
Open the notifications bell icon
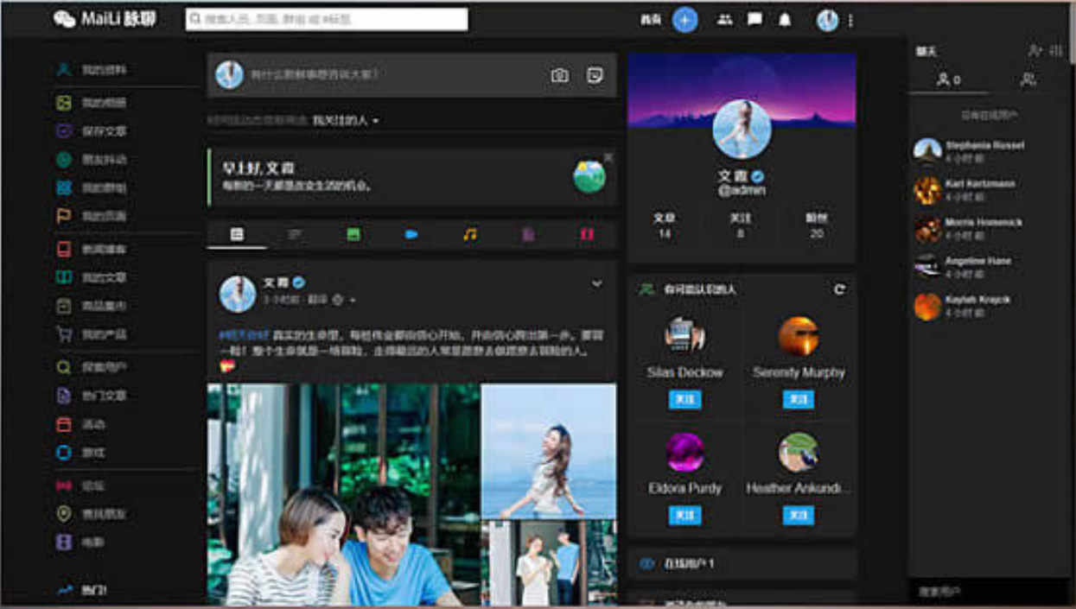pyautogui.click(x=783, y=20)
